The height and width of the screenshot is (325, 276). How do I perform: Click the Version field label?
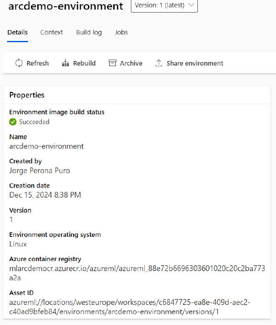(20, 210)
